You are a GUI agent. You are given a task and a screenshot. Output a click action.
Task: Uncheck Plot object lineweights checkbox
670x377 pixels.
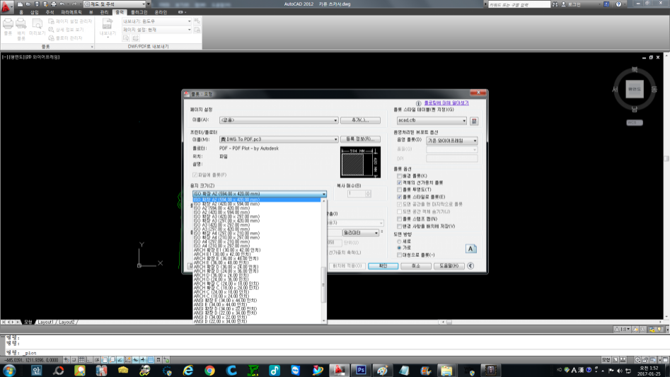[400, 182]
